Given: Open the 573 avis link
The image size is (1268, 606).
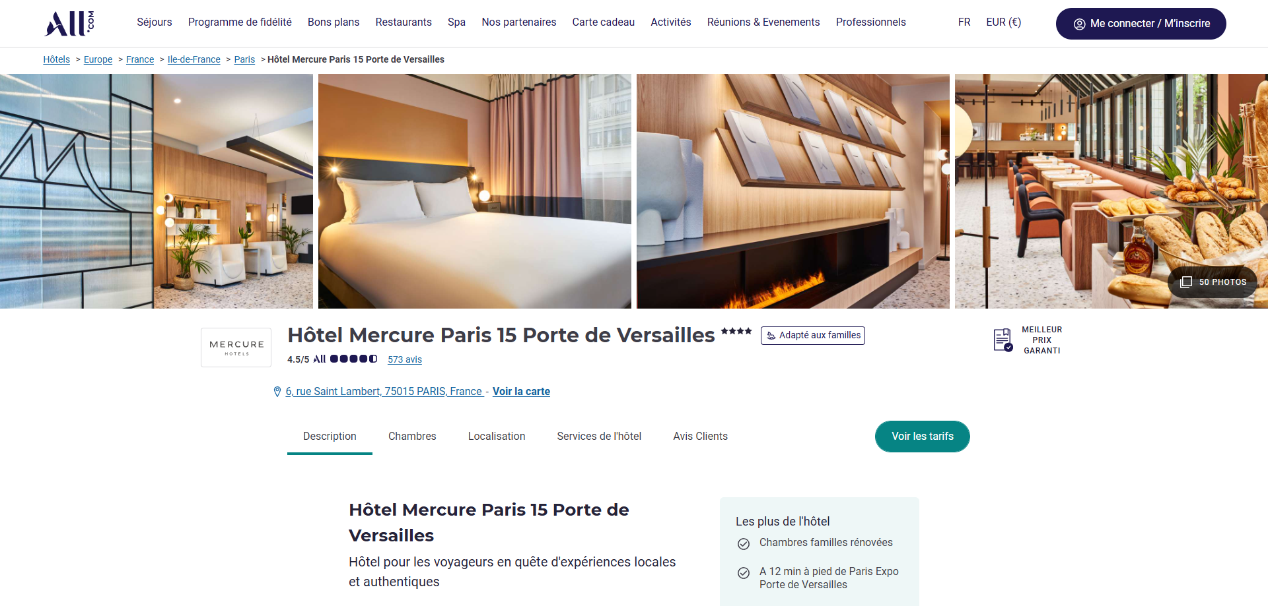Looking at the screenshot, I should (x=405, y=359).
